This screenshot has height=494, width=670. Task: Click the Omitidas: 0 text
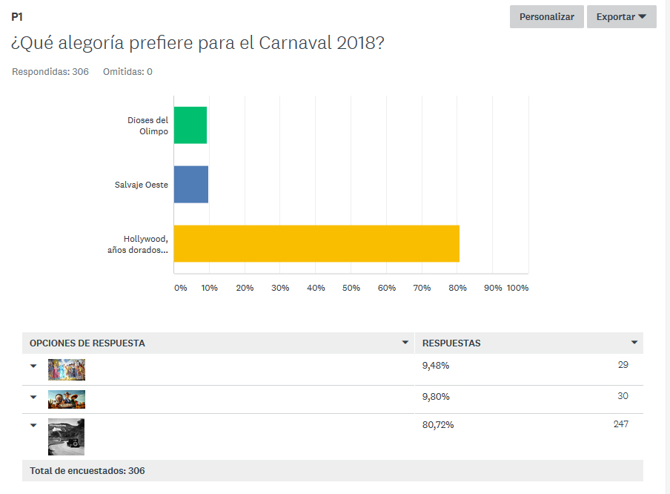(127, 72)
